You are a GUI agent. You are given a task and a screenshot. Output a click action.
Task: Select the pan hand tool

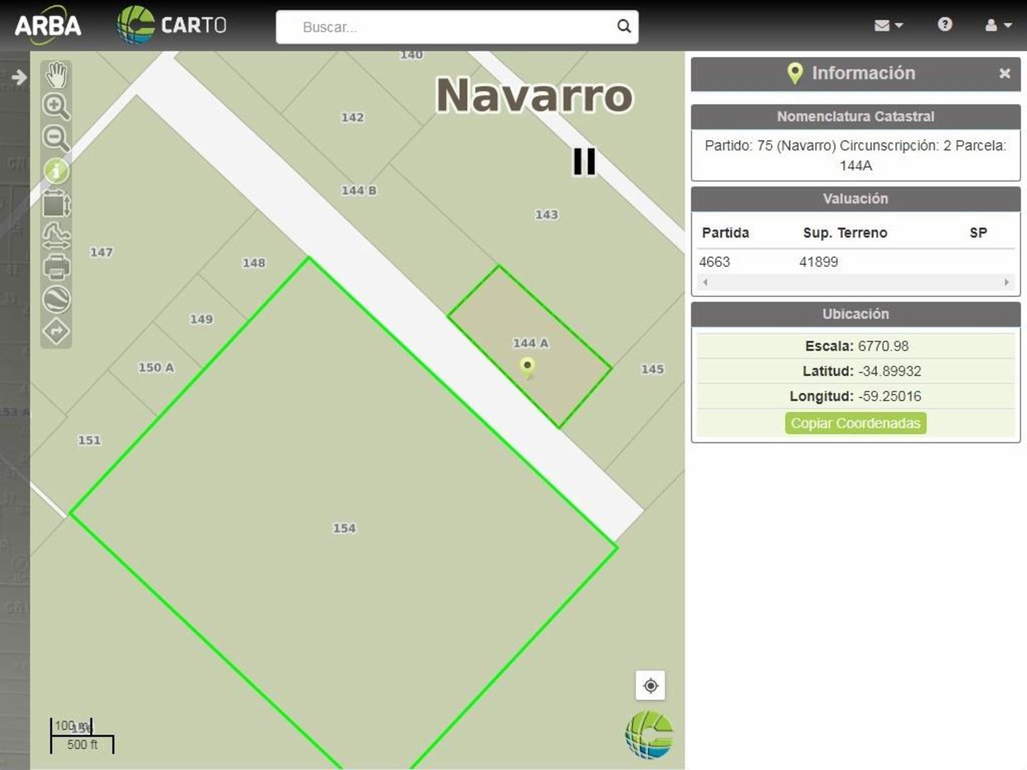pos(56,75)
